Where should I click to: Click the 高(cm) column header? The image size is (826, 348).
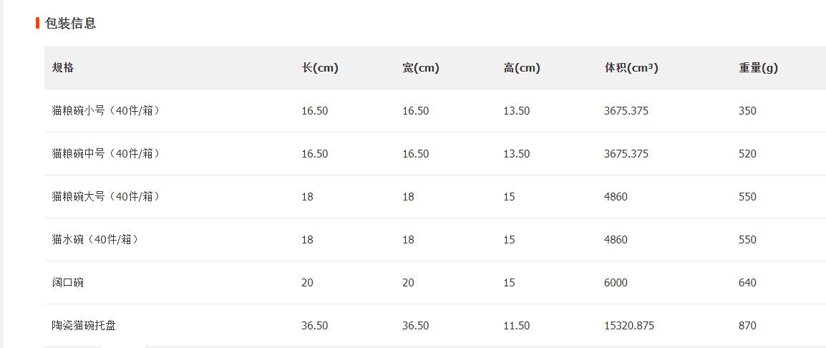522,67
